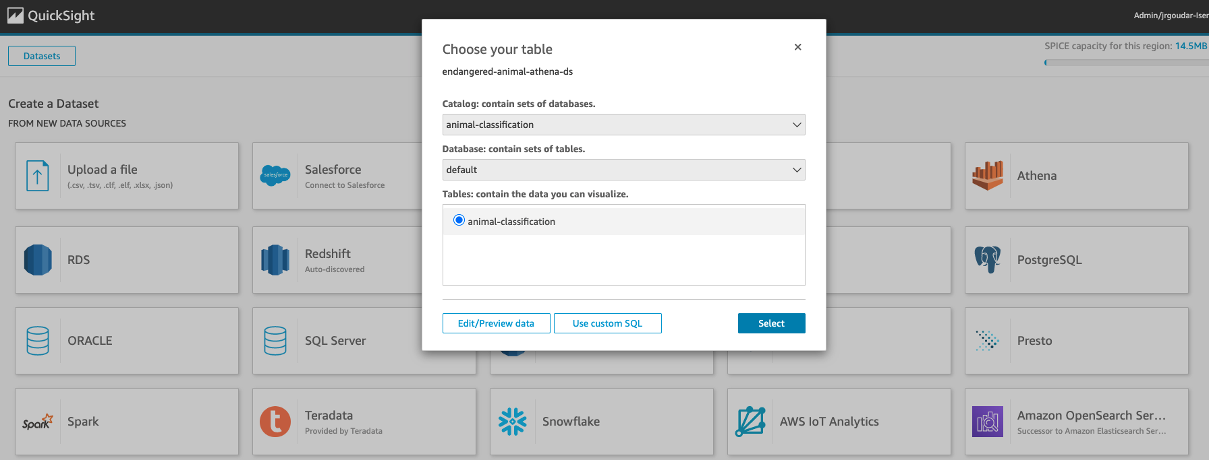
Task: Open the Database dropdown showing default
Action: click(x=623, y=170)
